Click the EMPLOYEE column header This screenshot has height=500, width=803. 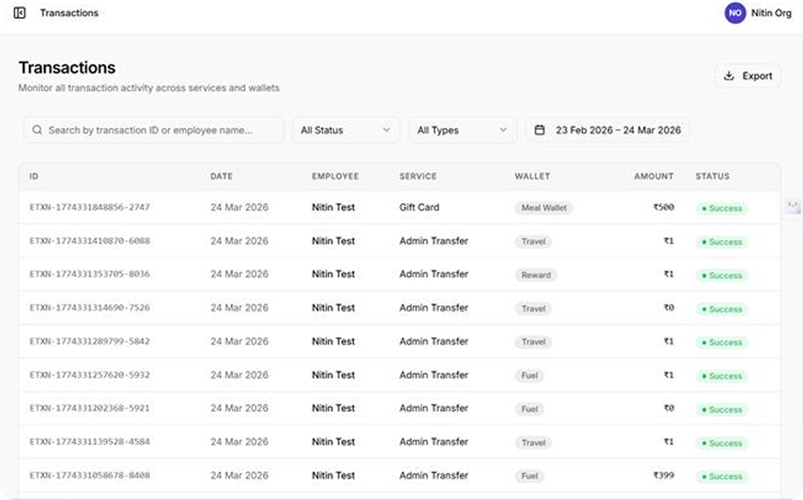335,176
